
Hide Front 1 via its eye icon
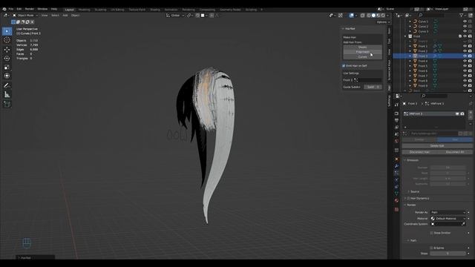coord(465,46)
